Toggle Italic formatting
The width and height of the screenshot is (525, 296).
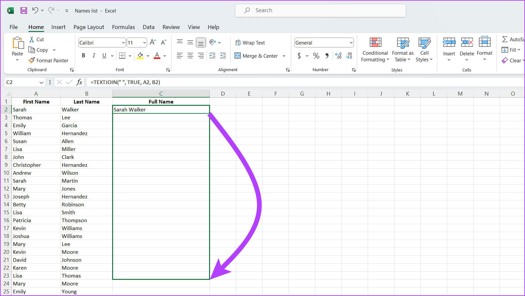pos(94,56)
